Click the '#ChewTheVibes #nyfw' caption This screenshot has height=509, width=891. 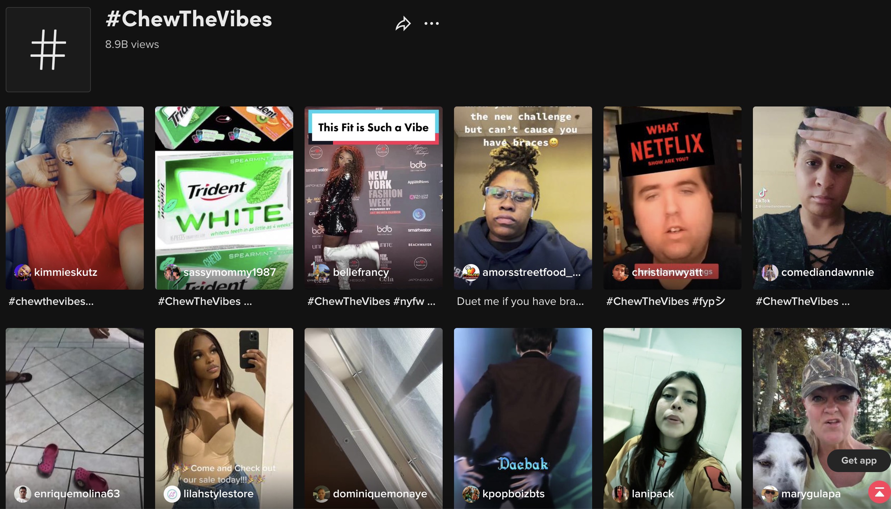coord(371,301)
